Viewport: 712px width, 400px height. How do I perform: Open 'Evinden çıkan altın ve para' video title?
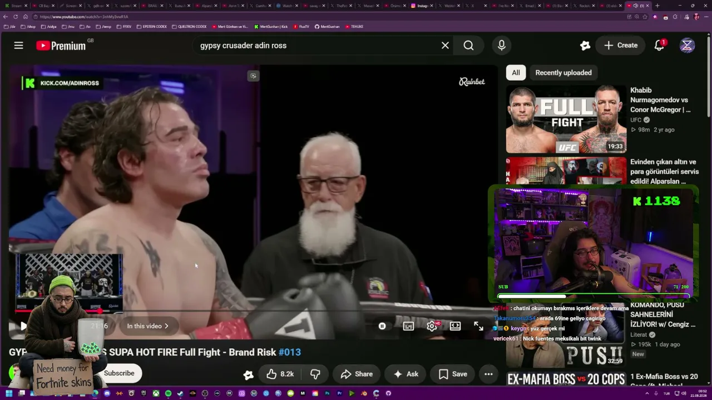click(664, 172)
